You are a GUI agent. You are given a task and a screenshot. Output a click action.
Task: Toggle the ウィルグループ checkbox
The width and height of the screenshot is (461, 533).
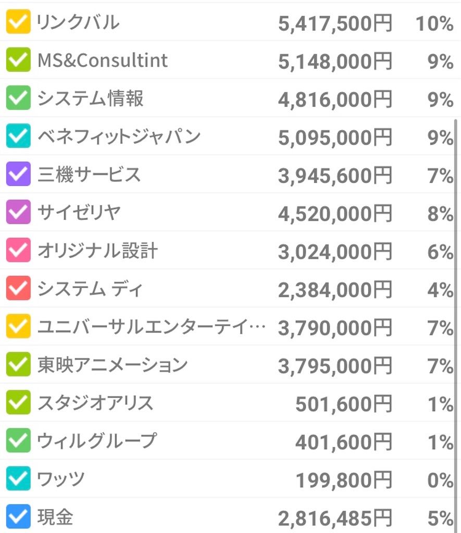point(18,440)
